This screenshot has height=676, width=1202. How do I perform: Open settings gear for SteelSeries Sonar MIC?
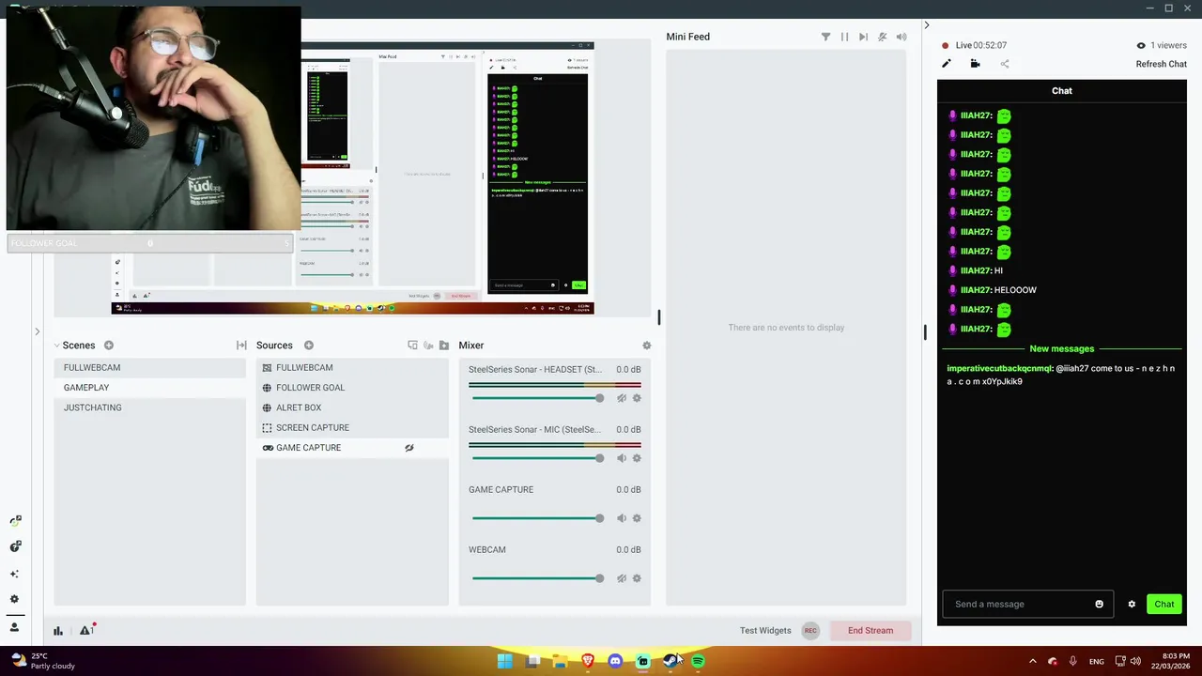point(637,458)
